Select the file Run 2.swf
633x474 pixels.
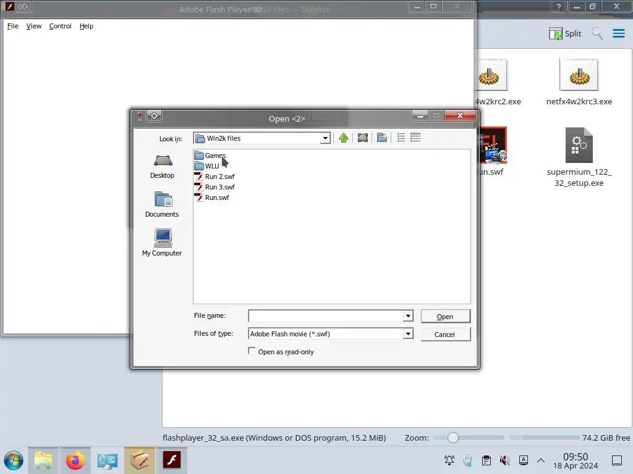(x=215, y=177)
